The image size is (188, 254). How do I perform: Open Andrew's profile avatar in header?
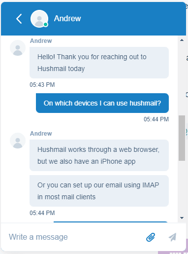tap(39, 19)
